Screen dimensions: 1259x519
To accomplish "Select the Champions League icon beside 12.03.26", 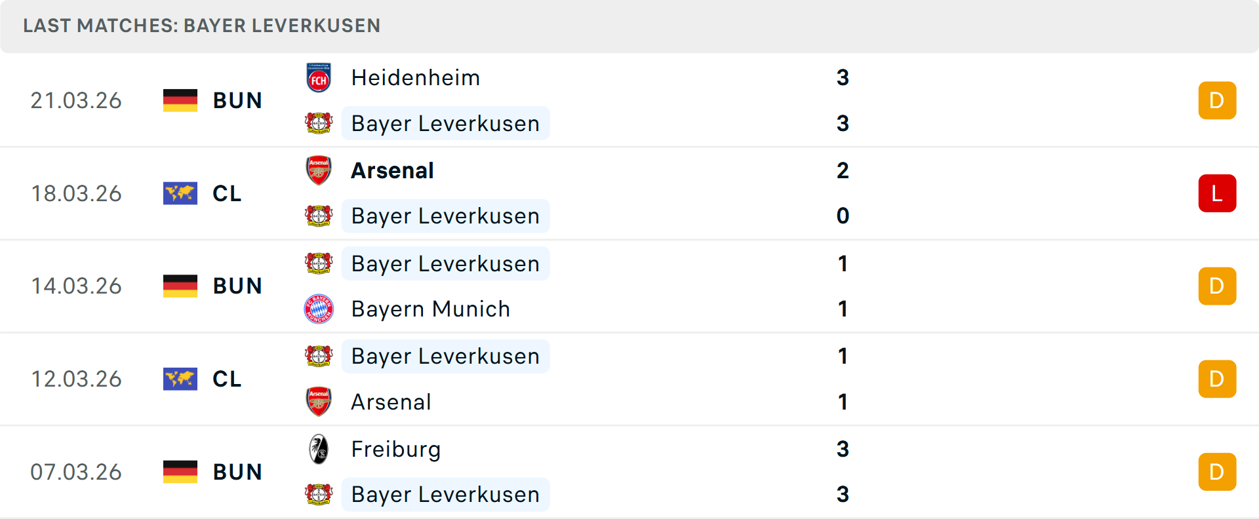I will pyautogui.click(x=180, y=379).
